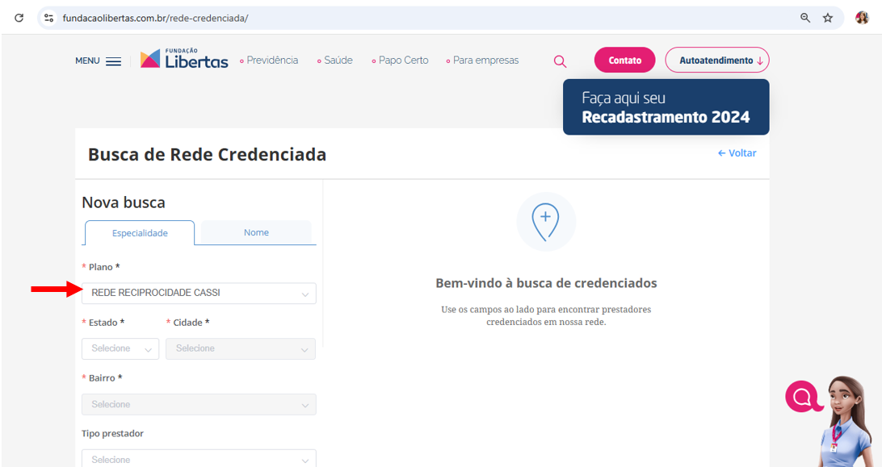Open the Saúde menu item

coord(336,60)
